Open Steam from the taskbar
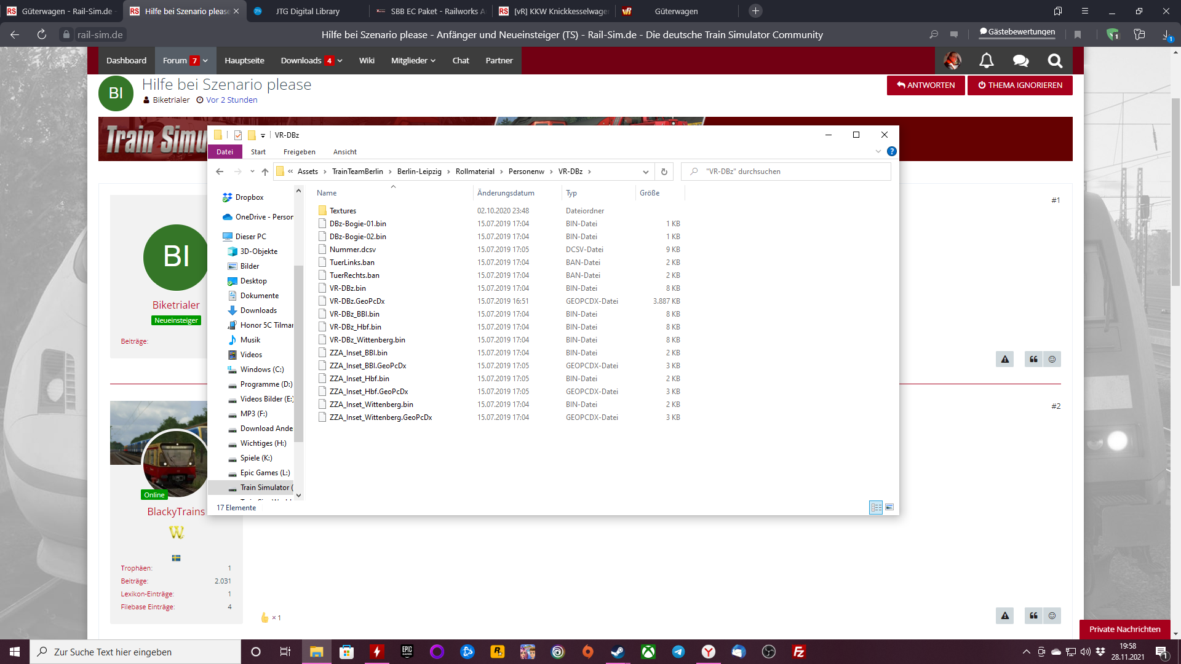Viewport: 1181px width, 664px height. [x=618, y=652]
